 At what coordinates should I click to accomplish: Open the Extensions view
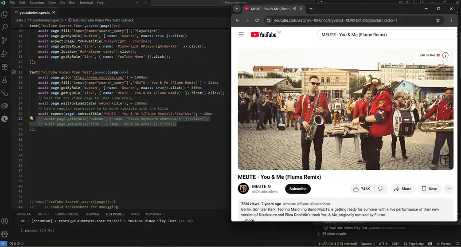(x=4, y=67)
